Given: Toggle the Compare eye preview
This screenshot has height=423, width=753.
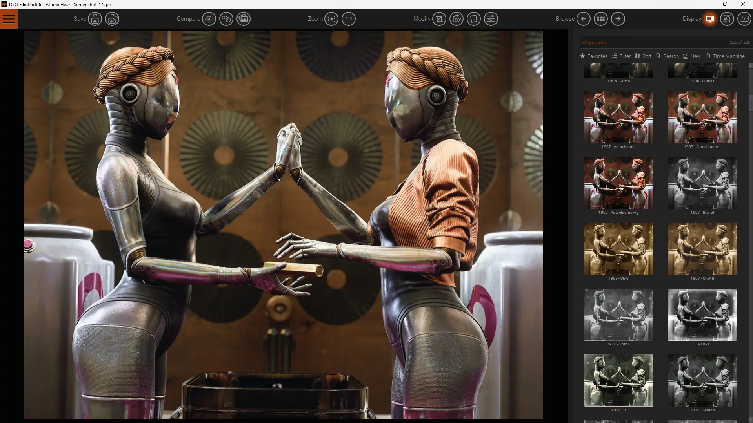Looking at the screenshot, I should point(209,19).
